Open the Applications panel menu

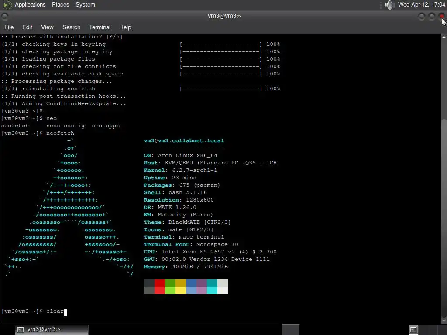pos(30,4)
